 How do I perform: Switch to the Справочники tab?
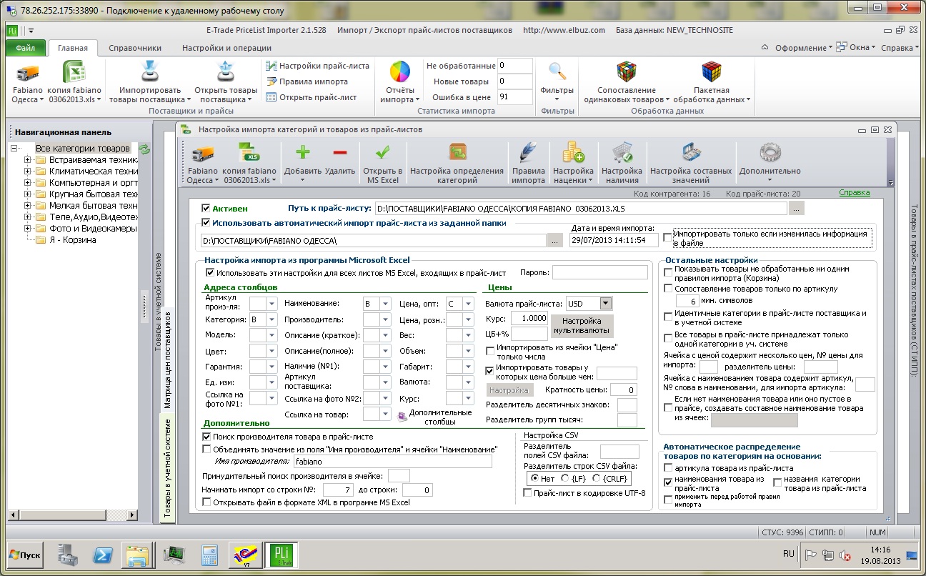tap(135, 48)
